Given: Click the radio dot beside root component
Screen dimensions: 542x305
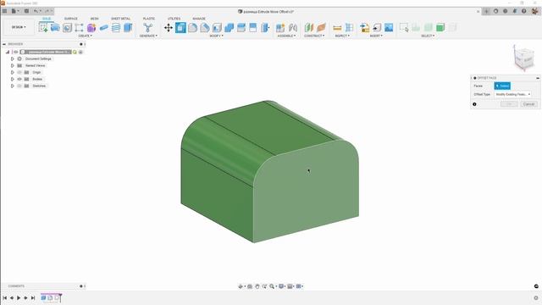Looking at the screenshot, I should (x=80, y=52).
